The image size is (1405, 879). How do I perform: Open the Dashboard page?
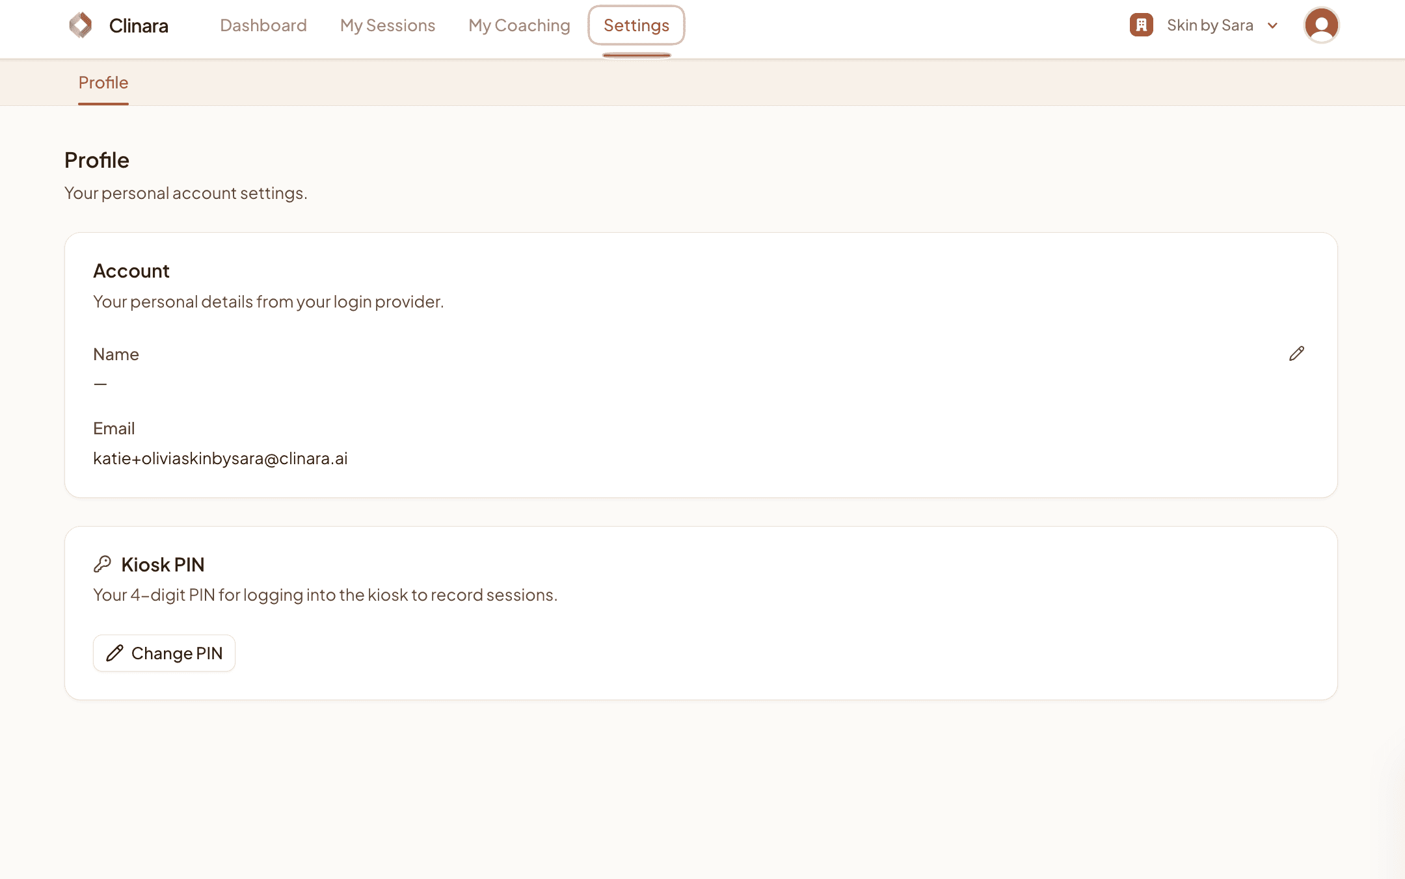263,25
